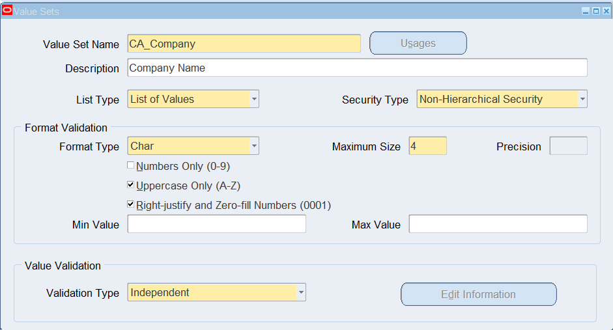Select the Maximum Size field
This screenshot has height=330, width=613.
428,146
